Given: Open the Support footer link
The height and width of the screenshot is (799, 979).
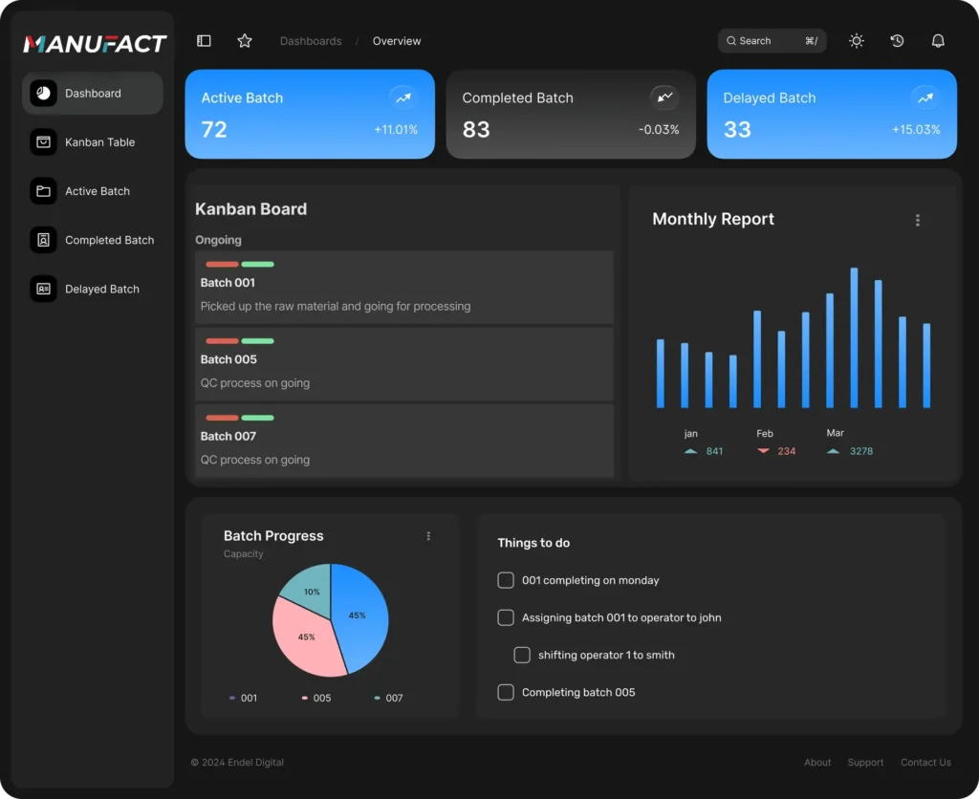Looking at the screenshot, I should tap(864, 762).
